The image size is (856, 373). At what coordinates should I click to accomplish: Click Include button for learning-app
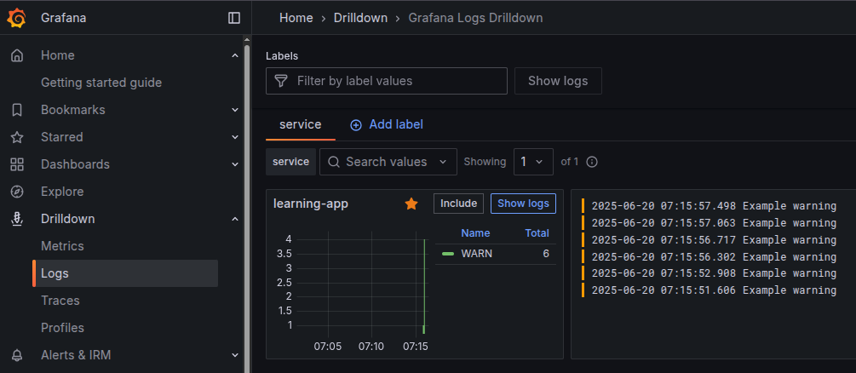pos(458,204)
